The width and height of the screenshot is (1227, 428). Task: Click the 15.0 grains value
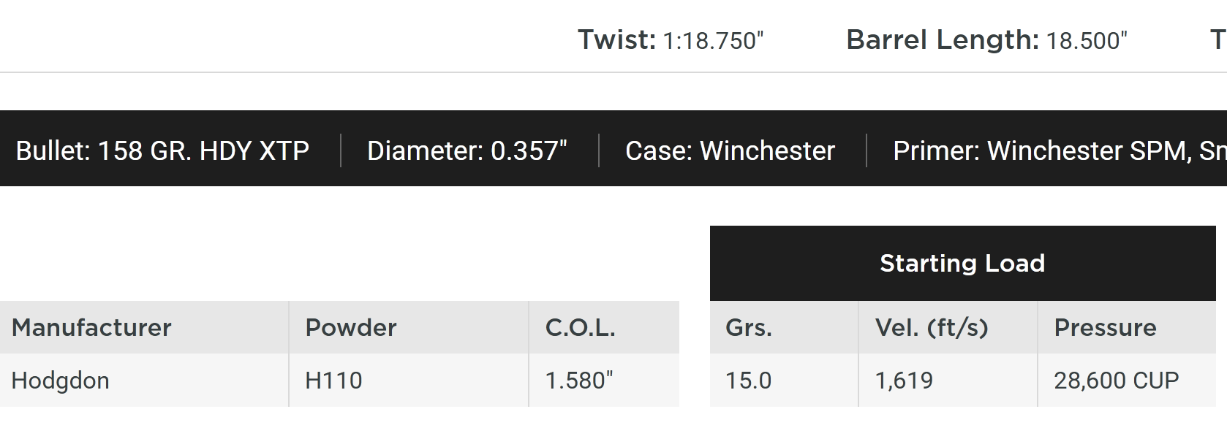pos(748,381)
